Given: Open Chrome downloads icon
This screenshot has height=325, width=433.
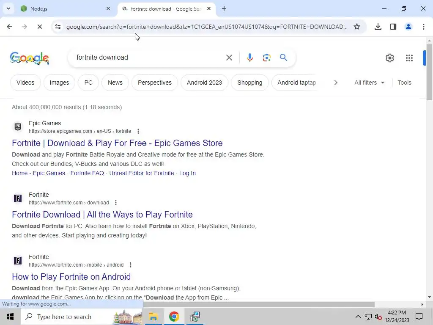Looking at the screenshot, I should click(378, 27).
